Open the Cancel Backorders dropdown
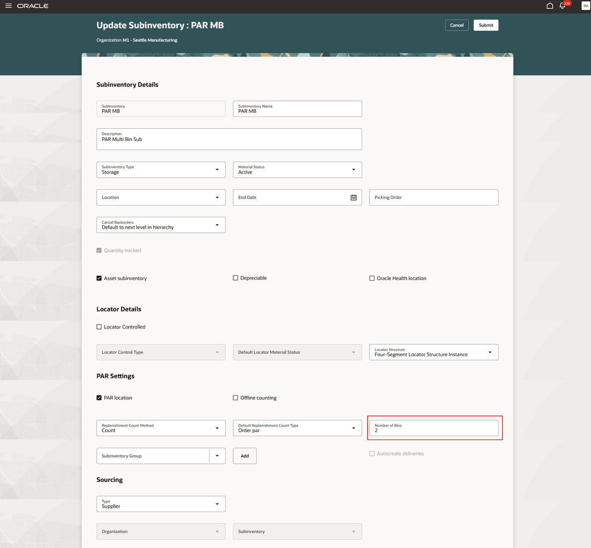 click(161, 225)
